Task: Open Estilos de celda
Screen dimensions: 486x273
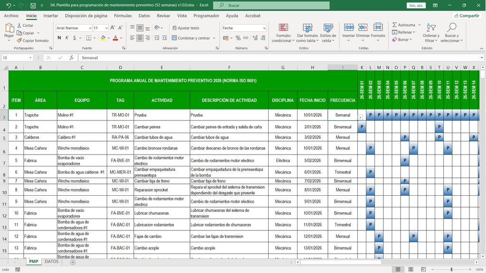Action: (328, 33)
